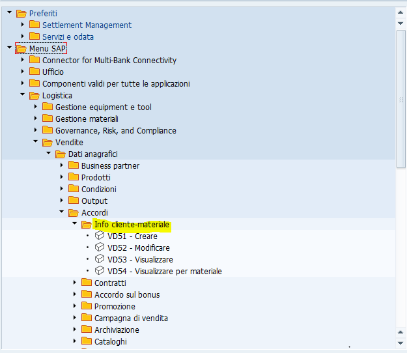Viewport: 407px width, 353px height.
Task: Click the VD51 Creare transaction cube icon
Action: [100, 236]
